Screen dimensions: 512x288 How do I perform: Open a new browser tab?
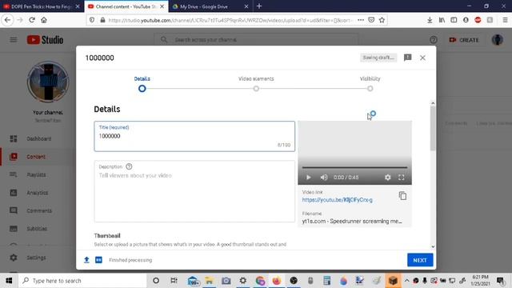pos(259,6)
